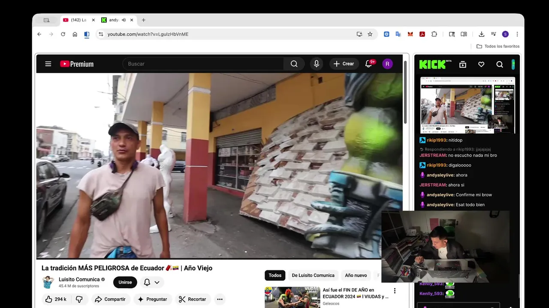Click the Compartir share button
Image resolution: width=549 pixels, height=308 pixels.
(110, 299)
